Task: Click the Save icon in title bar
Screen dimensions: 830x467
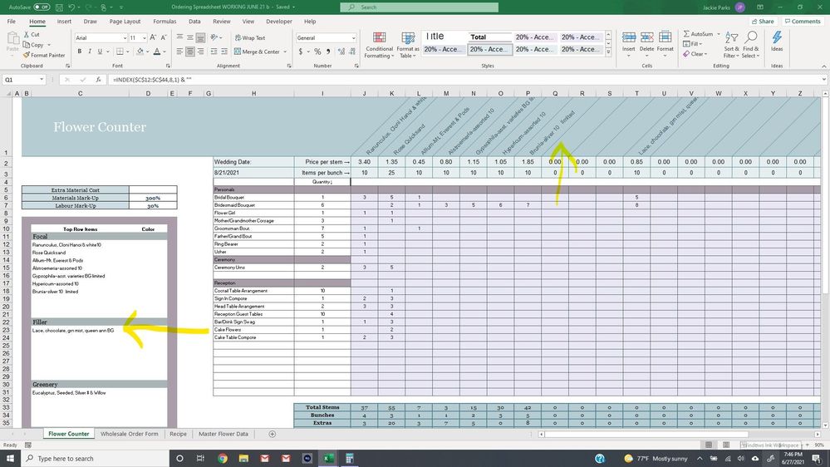Action: (x=59, y=7)
